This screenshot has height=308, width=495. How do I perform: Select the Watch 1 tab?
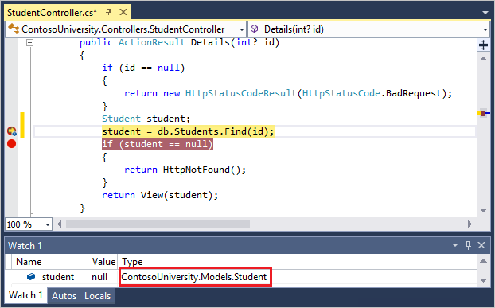coord(25,295)
